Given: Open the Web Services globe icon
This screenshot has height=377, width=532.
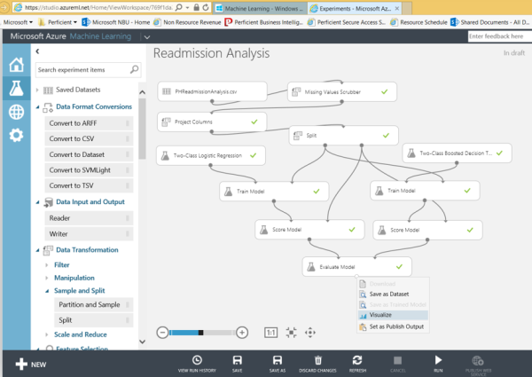Looking at the screenshot, I should (16, 112).
